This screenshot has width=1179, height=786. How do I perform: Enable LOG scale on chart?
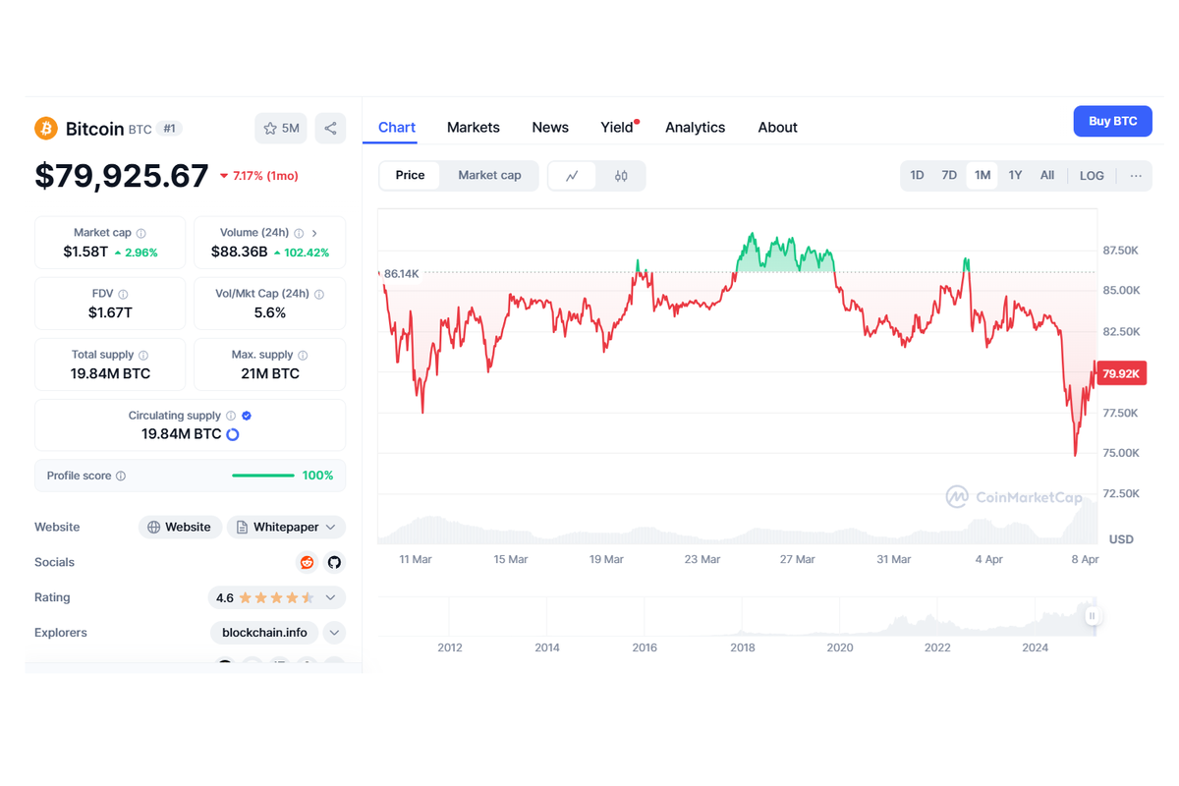tap(1092, 176)
